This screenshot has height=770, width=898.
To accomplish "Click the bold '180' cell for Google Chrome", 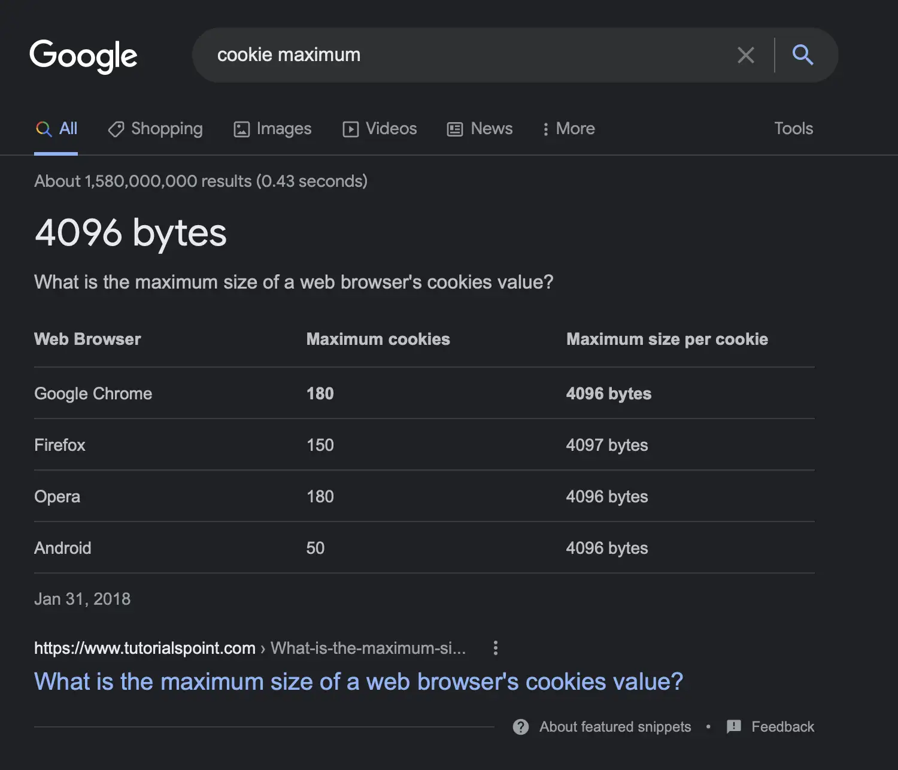I will (320, 393).
